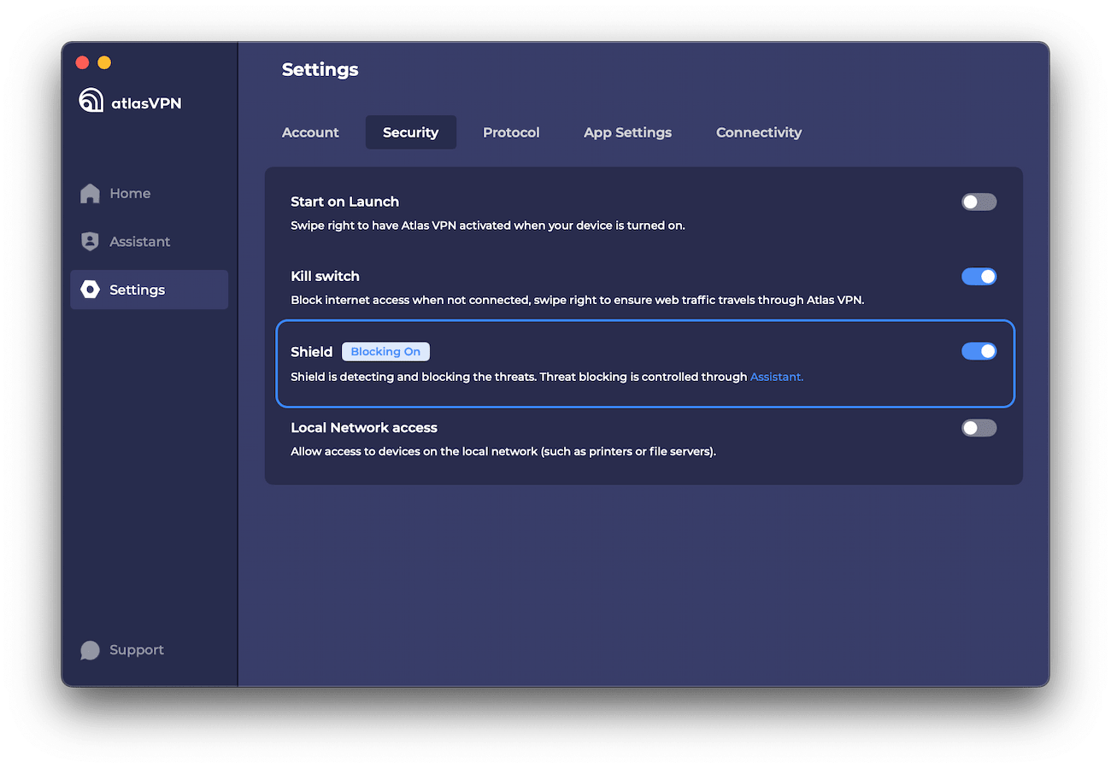Disable the Shield toggle
The width and height of the screenshot is (1111, 768).
point(979,351)
